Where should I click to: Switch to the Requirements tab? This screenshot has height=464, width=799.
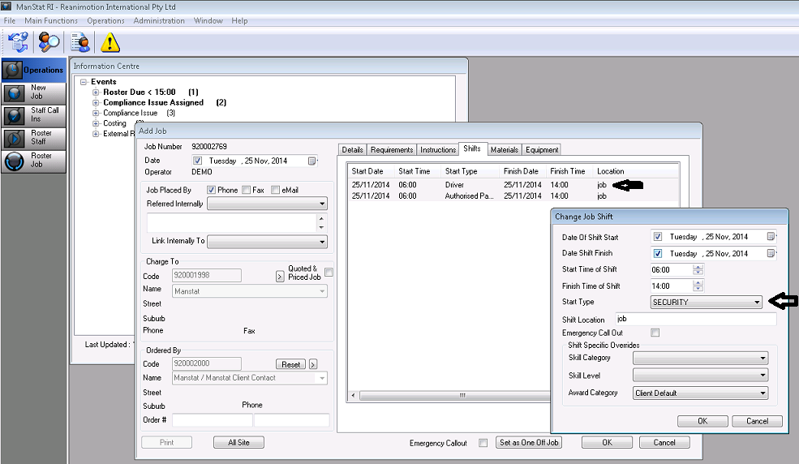[391, 150]
